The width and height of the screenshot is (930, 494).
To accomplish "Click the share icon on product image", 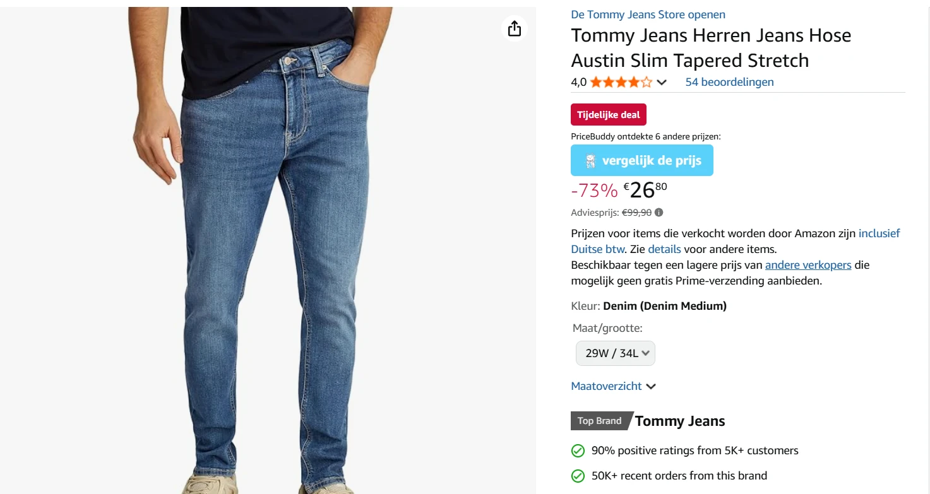I will pyautogui.click(x=515, y=28).
